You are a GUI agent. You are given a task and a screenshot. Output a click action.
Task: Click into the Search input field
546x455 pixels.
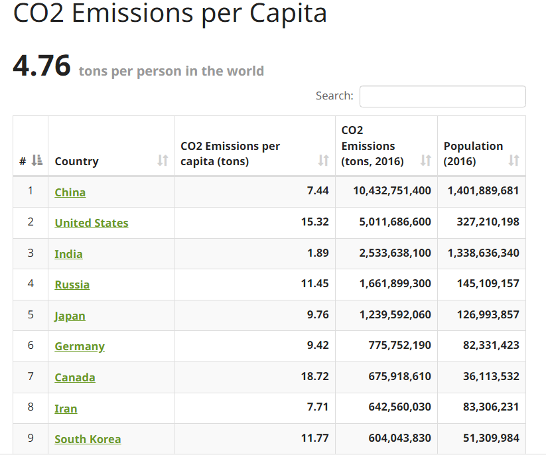[x=443, y=96]
